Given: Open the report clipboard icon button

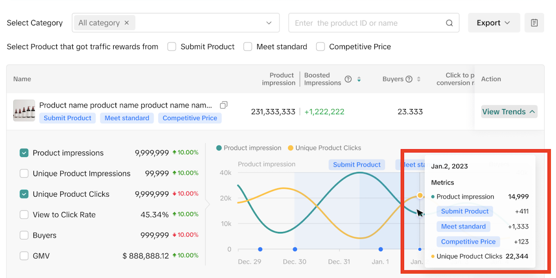Looking at the screenshot, I should [x=534, y=23].
